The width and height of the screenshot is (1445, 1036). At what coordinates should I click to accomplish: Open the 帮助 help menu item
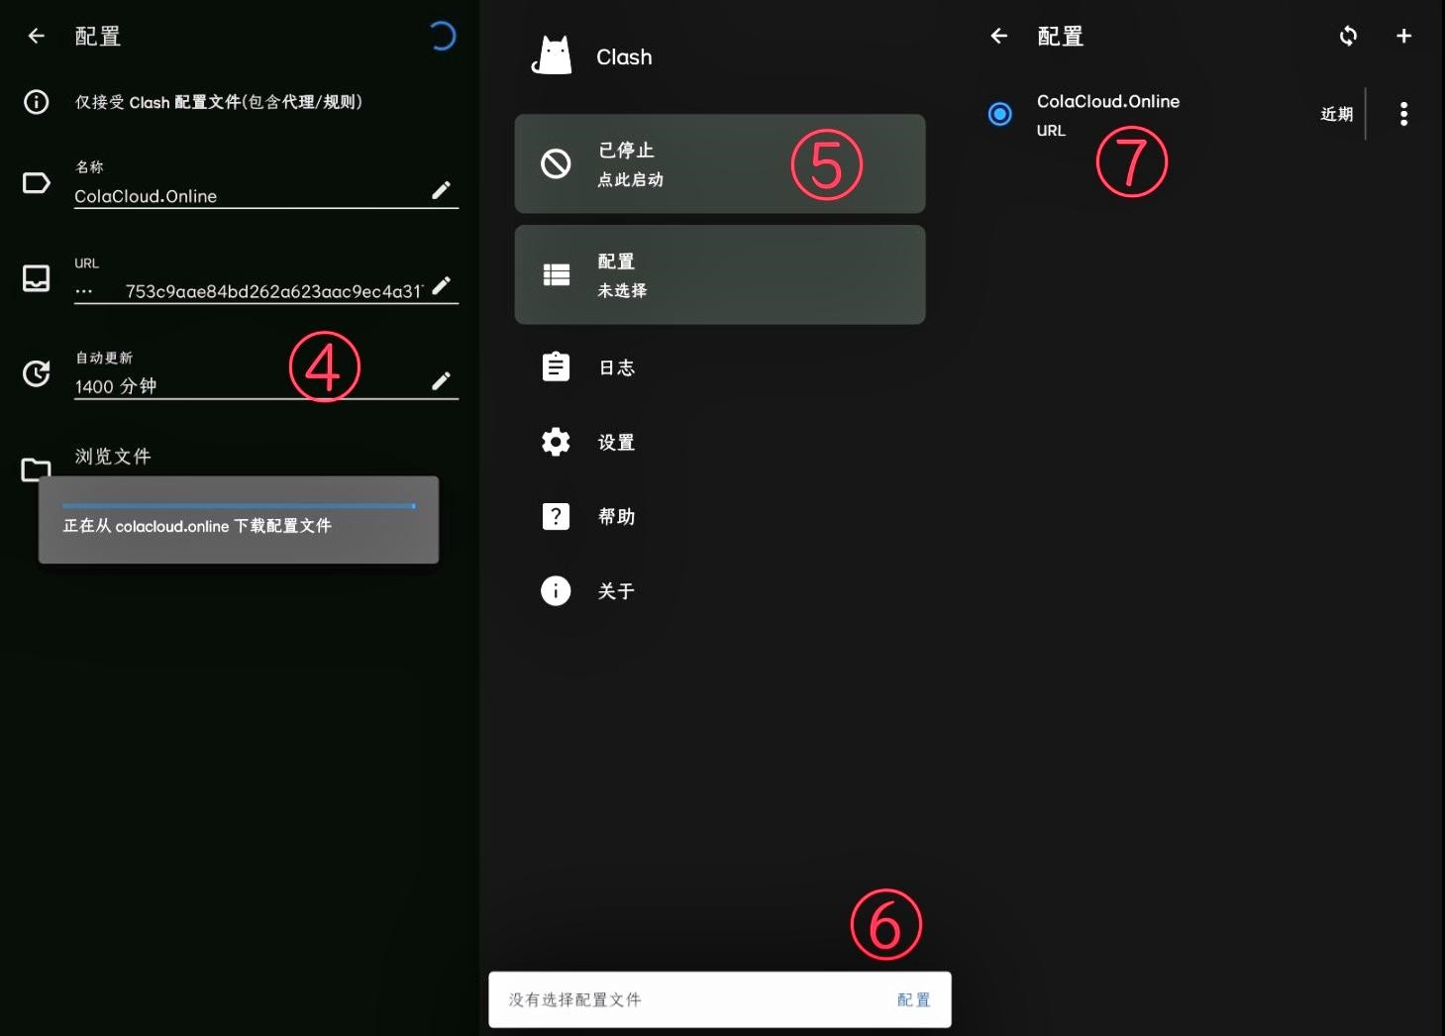click(616, 516)
